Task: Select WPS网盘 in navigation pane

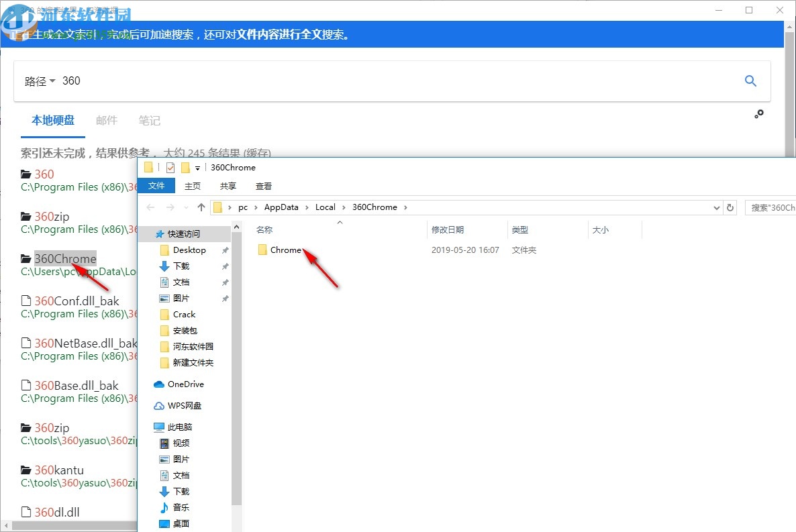Action: click(185, 406)
